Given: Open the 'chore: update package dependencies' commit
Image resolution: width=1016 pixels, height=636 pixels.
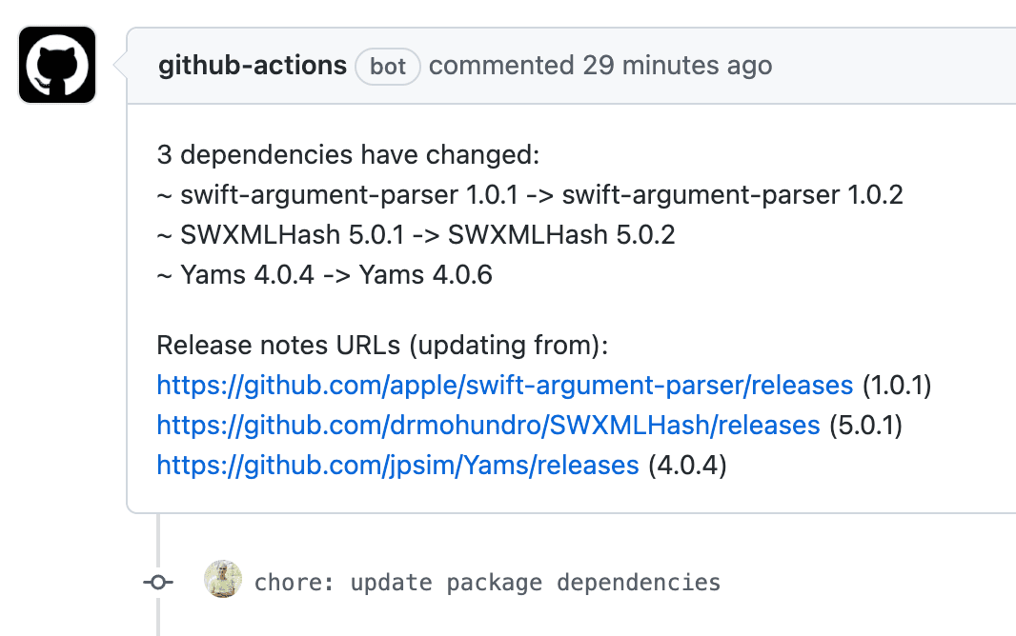Looking at the screenshot, I should point(487,581).
